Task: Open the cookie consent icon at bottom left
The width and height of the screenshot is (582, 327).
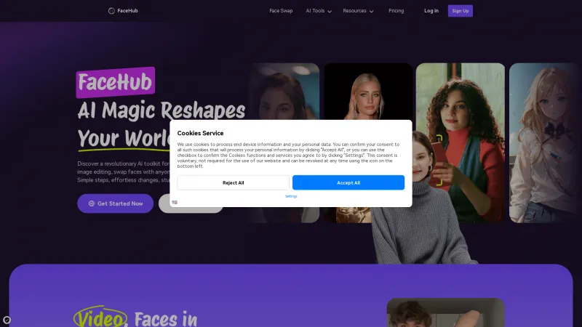Action: [x=7, y=320]
